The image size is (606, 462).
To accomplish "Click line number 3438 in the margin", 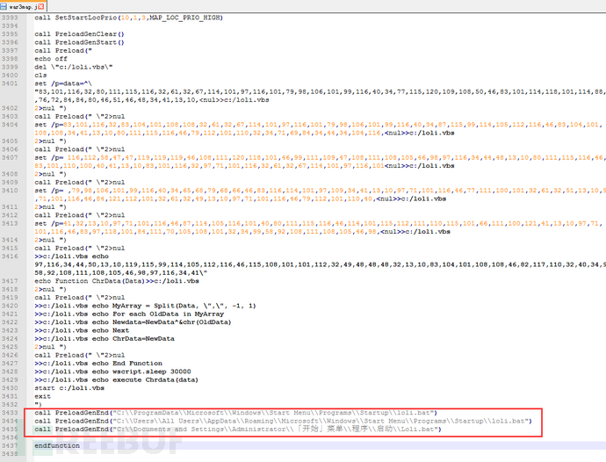I will [10, 454].
